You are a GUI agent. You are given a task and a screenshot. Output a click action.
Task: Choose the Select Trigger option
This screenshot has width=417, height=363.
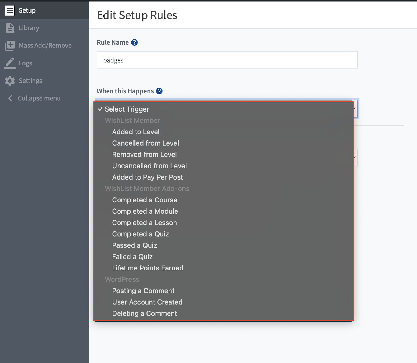click(223, 109)
